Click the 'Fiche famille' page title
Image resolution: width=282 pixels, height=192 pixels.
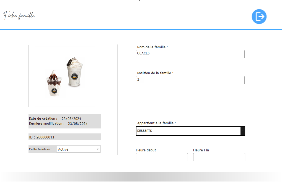(x=19, y=15)
